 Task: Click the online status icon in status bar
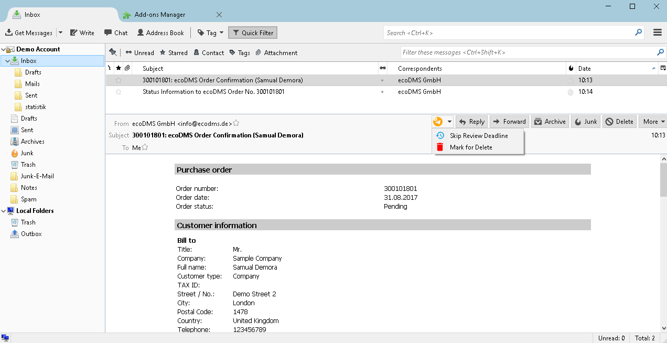[x=5, y=338]
